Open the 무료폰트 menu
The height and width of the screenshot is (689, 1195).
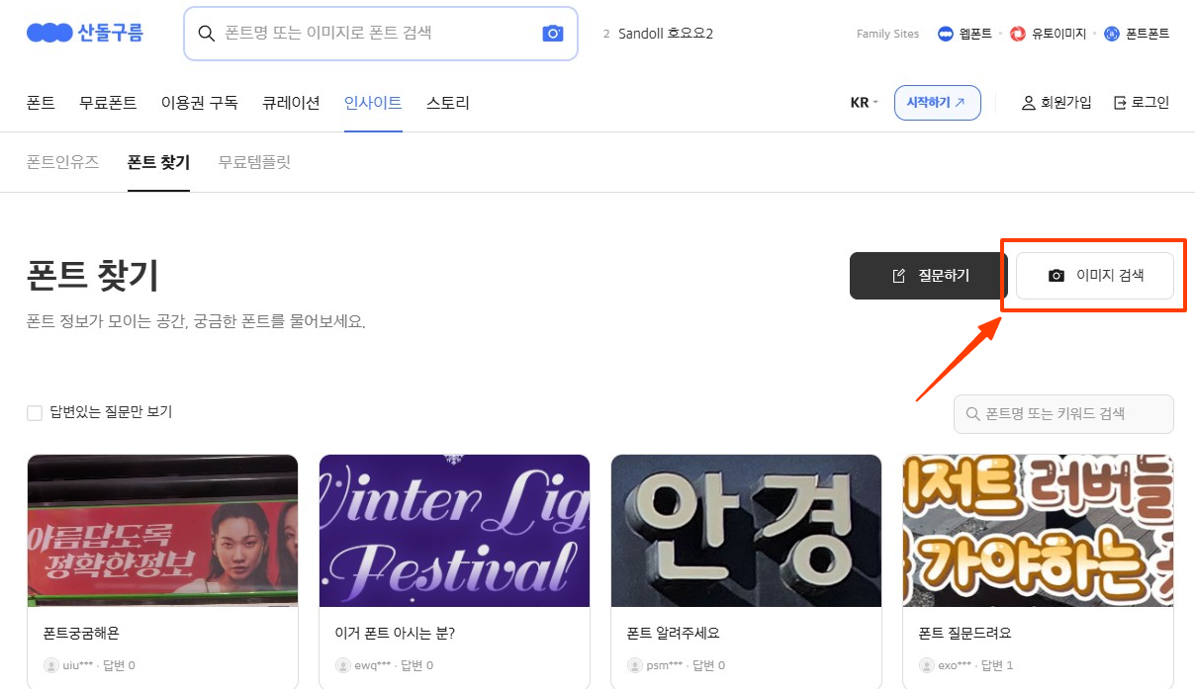tap(108, 102)
